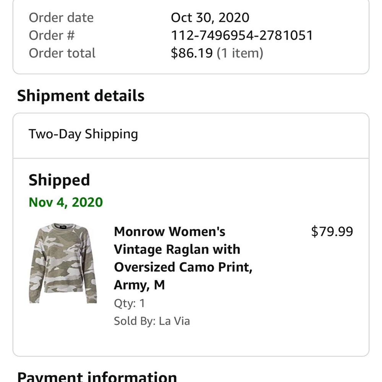The width and height of the screenshot is (382, 382).
Task: Select the seller link La Via
Action: 174,321
